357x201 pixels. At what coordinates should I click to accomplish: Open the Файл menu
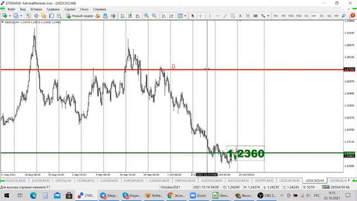(11, 9)
